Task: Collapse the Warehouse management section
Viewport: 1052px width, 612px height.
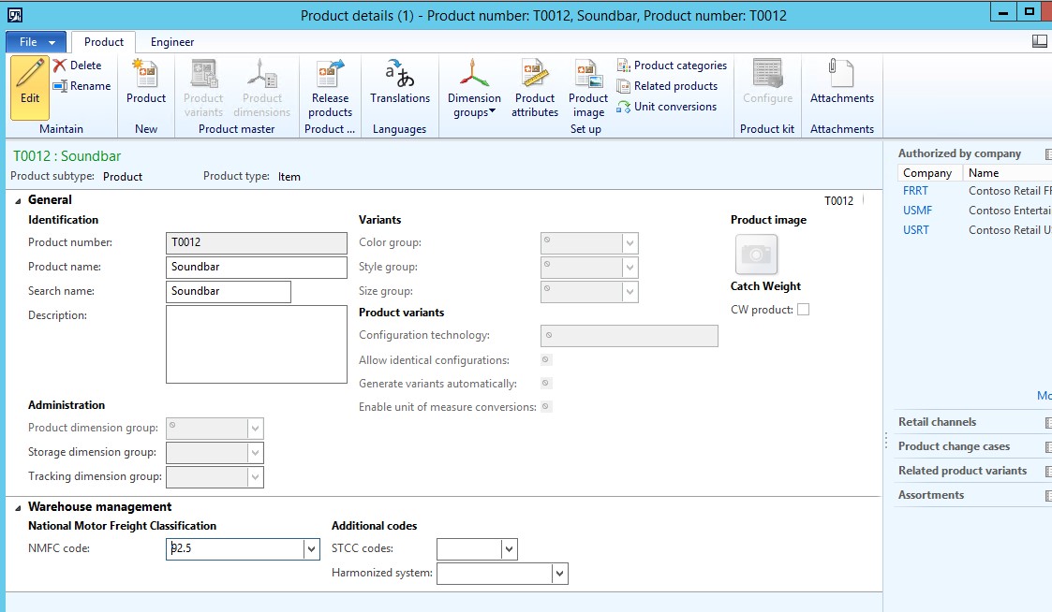Action: click(19, 507)
